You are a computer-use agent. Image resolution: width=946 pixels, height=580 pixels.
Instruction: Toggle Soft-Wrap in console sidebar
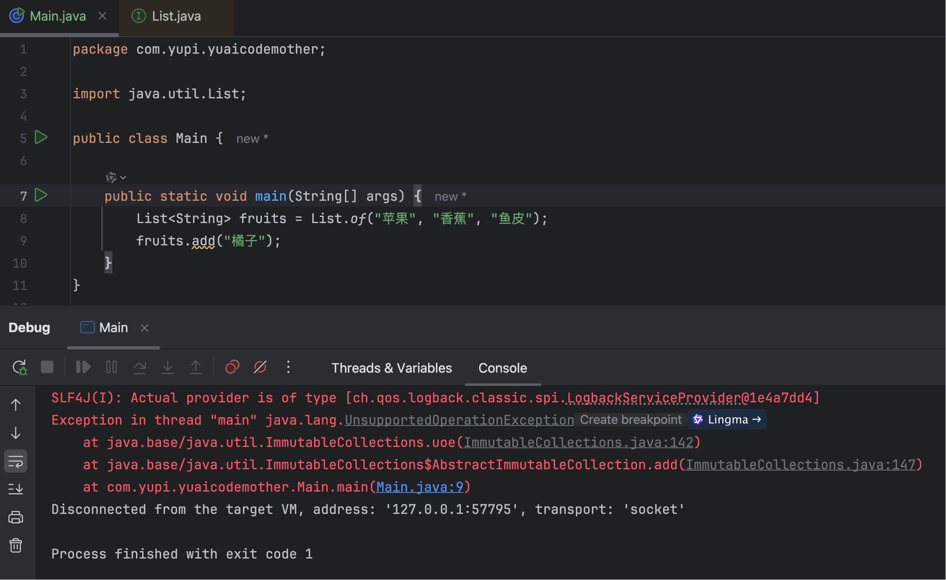[16, 461]
